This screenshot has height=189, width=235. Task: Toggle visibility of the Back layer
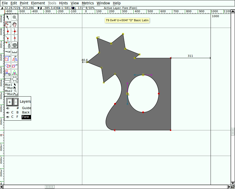click(x=8, y=113)
